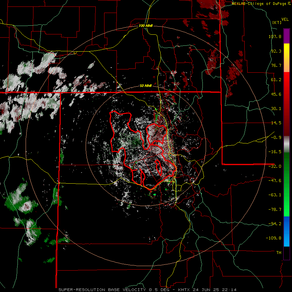The width and height of the screenshot is (292, 292).
Task: Click the 45.6 velocity scale value
Action: point(276,94)
